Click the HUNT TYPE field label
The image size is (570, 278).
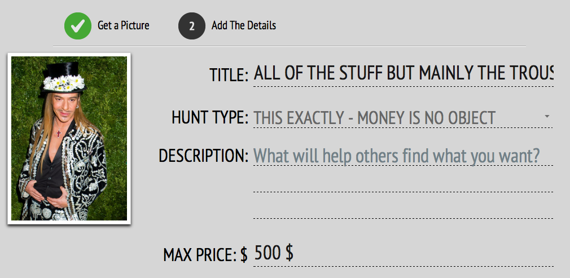click(209, 118)
